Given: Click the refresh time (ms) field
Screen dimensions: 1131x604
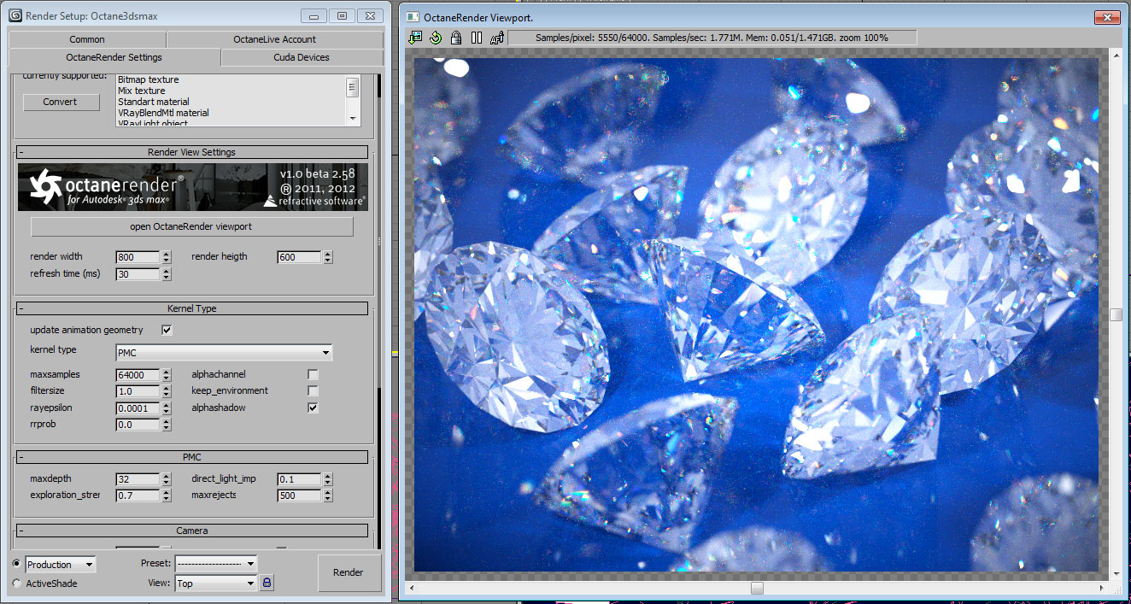Looking at the screenshot, I should pyautogui.click(x=138, y=274).
